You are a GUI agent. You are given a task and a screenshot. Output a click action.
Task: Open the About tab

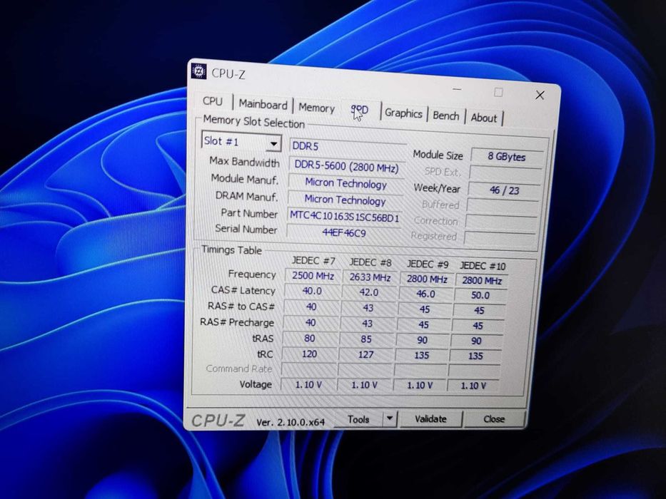click(484, 118)
